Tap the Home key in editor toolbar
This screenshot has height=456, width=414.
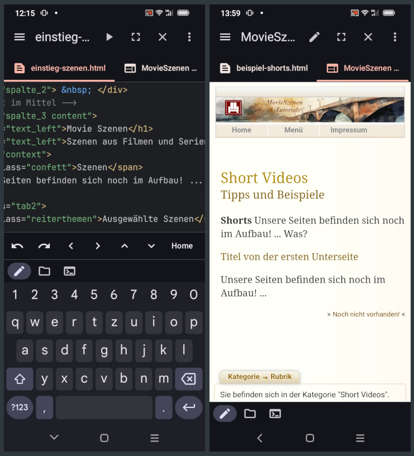pos(182,246)
